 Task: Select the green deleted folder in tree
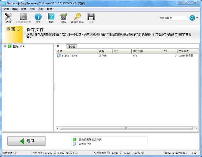10,46
